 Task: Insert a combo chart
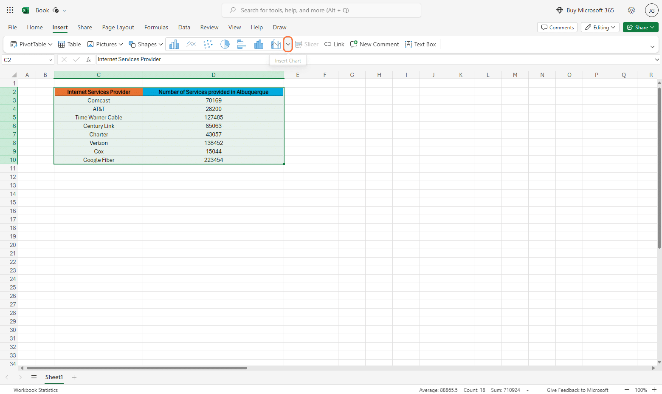click(276, 44)
